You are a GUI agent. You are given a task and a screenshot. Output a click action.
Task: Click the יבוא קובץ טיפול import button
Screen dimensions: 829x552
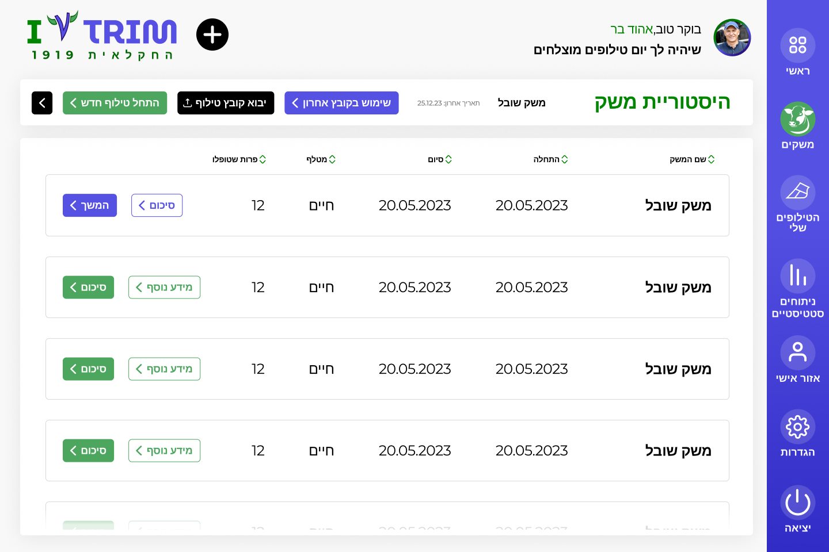(226, 103)
